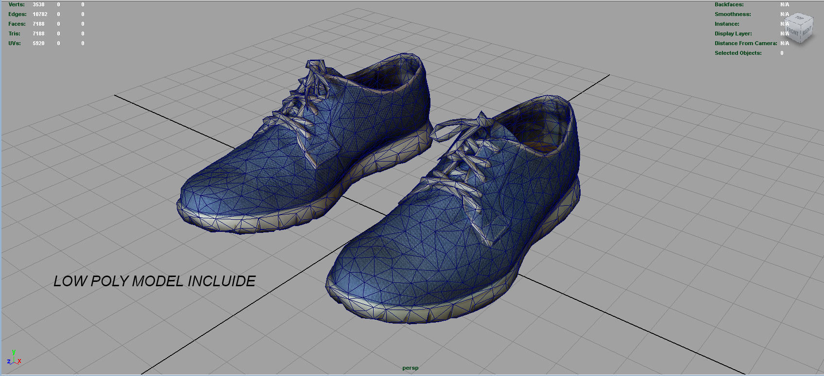Viewport: 824px width, 376px height.
Task: Click the edges count value 10782
Action: (x=40, y=14)
